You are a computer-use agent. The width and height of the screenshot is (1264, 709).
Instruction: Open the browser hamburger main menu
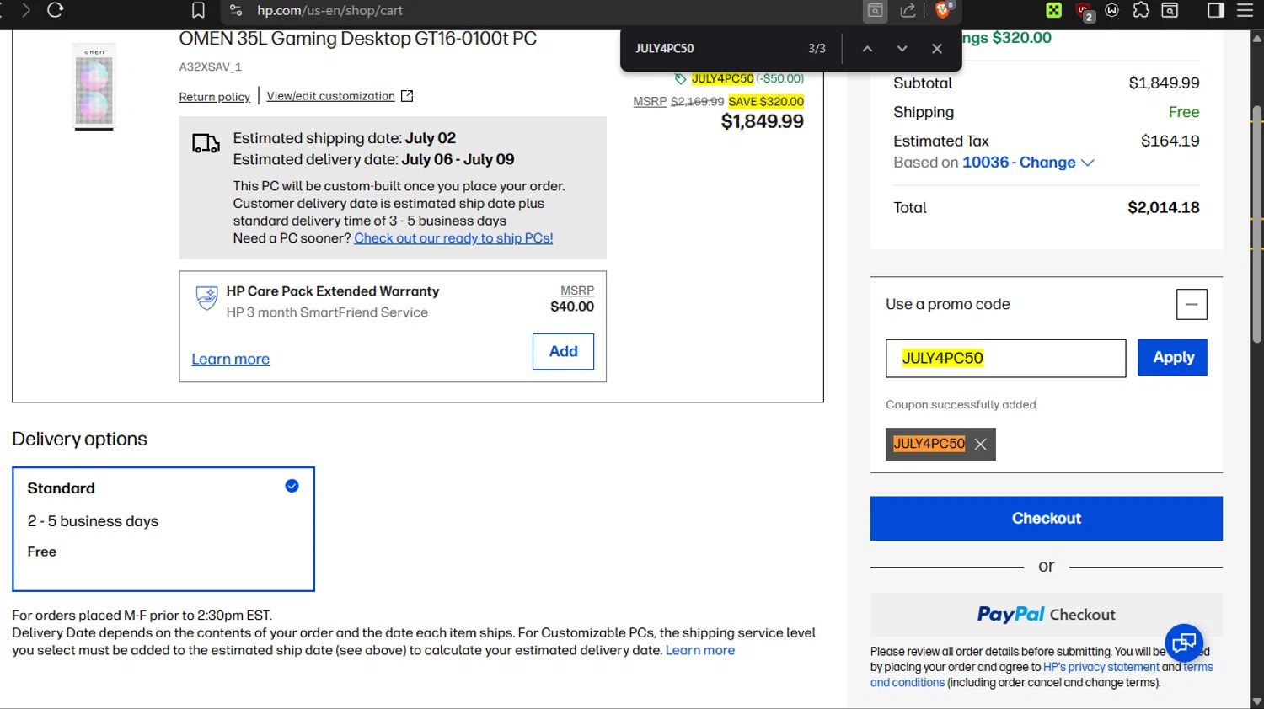pyautogui.click(x=1245, y=10)
